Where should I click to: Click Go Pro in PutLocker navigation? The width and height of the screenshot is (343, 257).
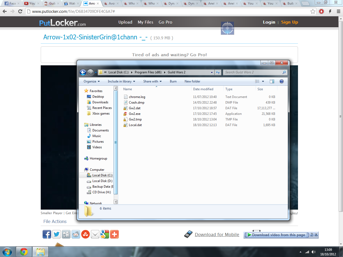[165, 22]
